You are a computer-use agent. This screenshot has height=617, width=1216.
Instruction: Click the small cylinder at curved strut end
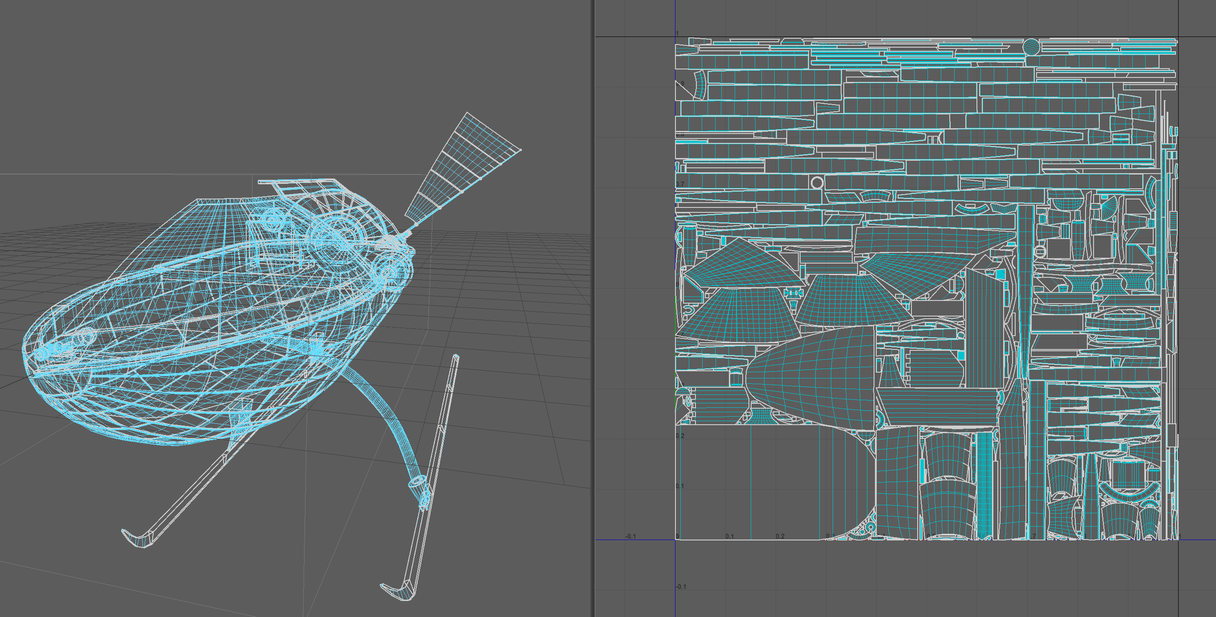(x=417, y=482)
